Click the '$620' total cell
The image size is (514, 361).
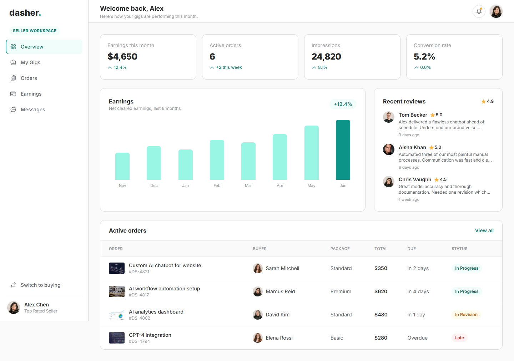pos(381,291)
